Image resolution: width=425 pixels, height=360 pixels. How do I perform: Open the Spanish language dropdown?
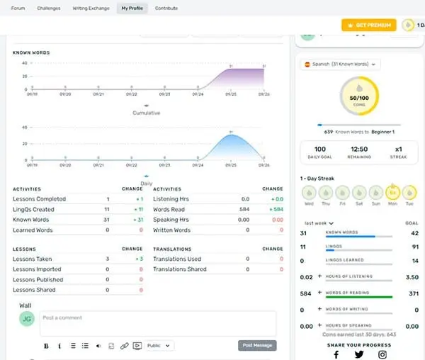pos(340,64)
